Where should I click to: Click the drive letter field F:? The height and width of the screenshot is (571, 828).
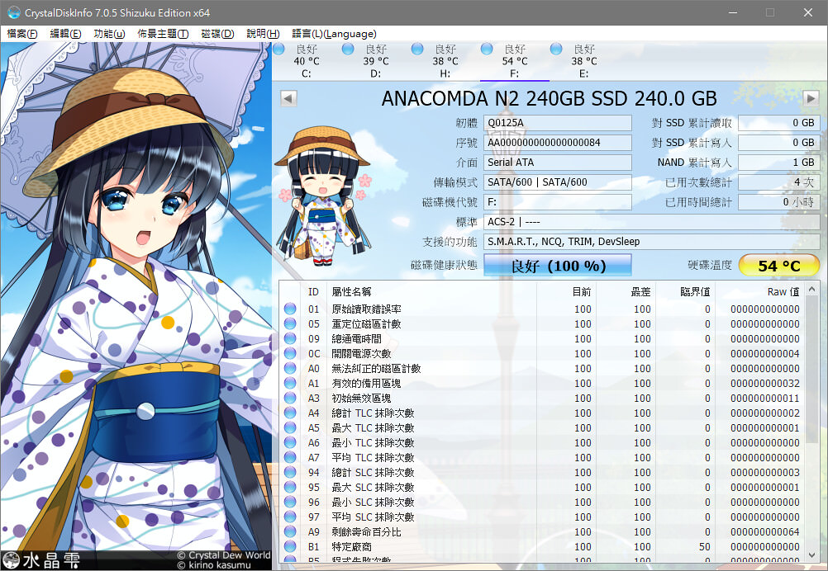pyautogui.click(x=558, y=202)
